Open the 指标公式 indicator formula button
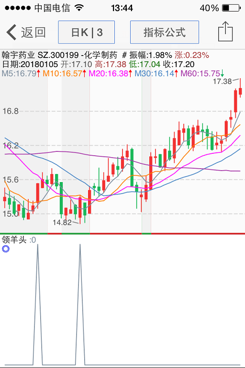Image resolution: width=245 pixels, height=368 pixels. tap(165, 32)
